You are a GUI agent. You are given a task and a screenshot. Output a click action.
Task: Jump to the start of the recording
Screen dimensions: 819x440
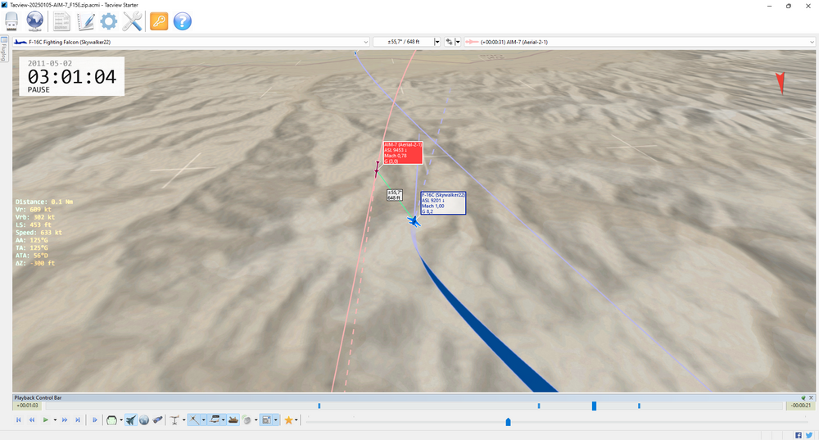[x=19, y=420]
